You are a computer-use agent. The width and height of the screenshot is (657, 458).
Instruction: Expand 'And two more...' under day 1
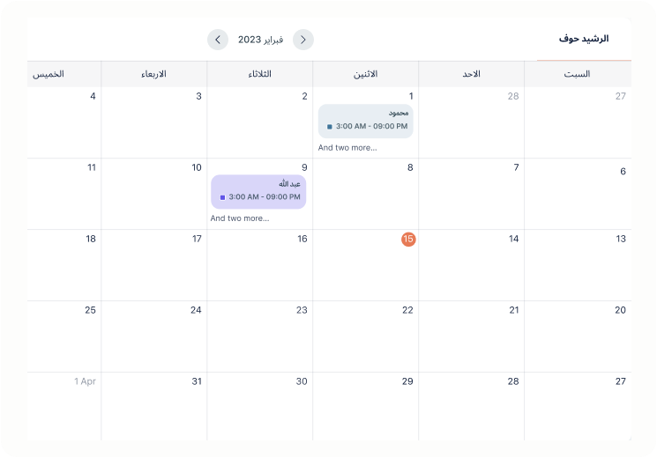(347, 148)
